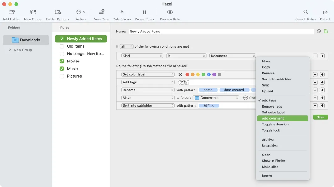The image size is (334, 187).
Task: Click the ellipsis icon next to rule name
Action: [x=319, y=31]
